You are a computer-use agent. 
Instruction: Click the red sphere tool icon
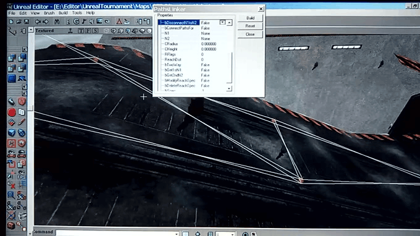pos(12,112)
